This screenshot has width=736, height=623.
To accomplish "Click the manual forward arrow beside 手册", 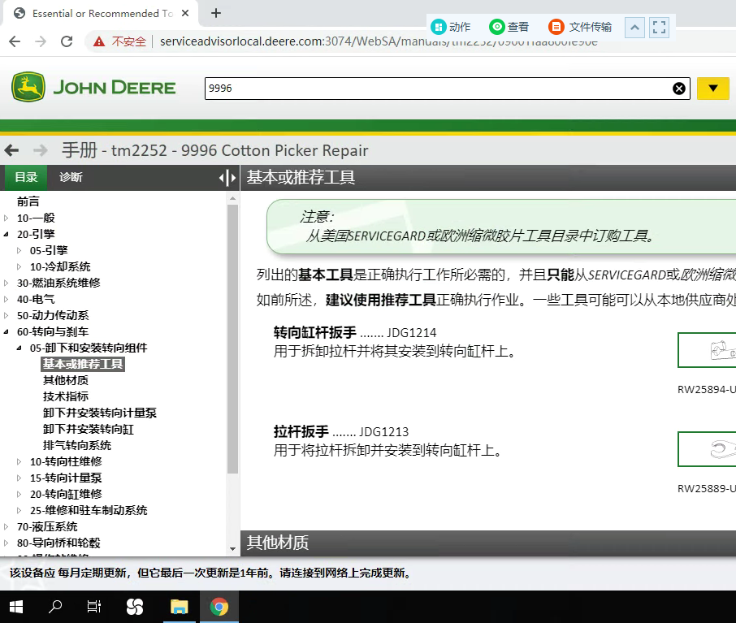I will coord(41,151).
